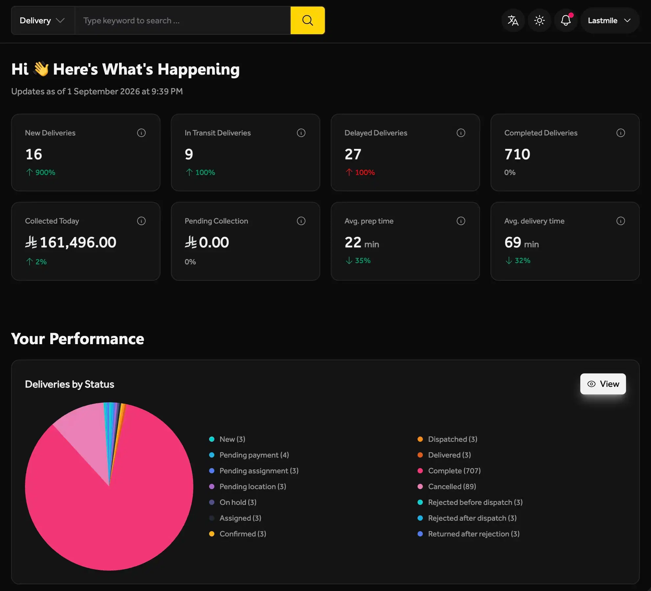The image size is (651, 591).
Task: Show info for Delayed Deliveries card
Action: (461, 133)
